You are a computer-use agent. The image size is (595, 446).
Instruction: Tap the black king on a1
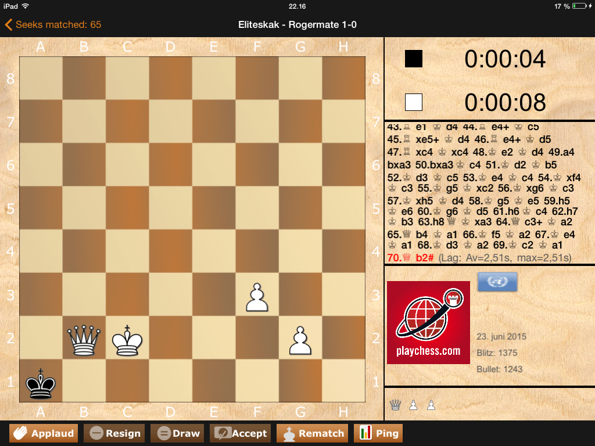coord(41,382)
